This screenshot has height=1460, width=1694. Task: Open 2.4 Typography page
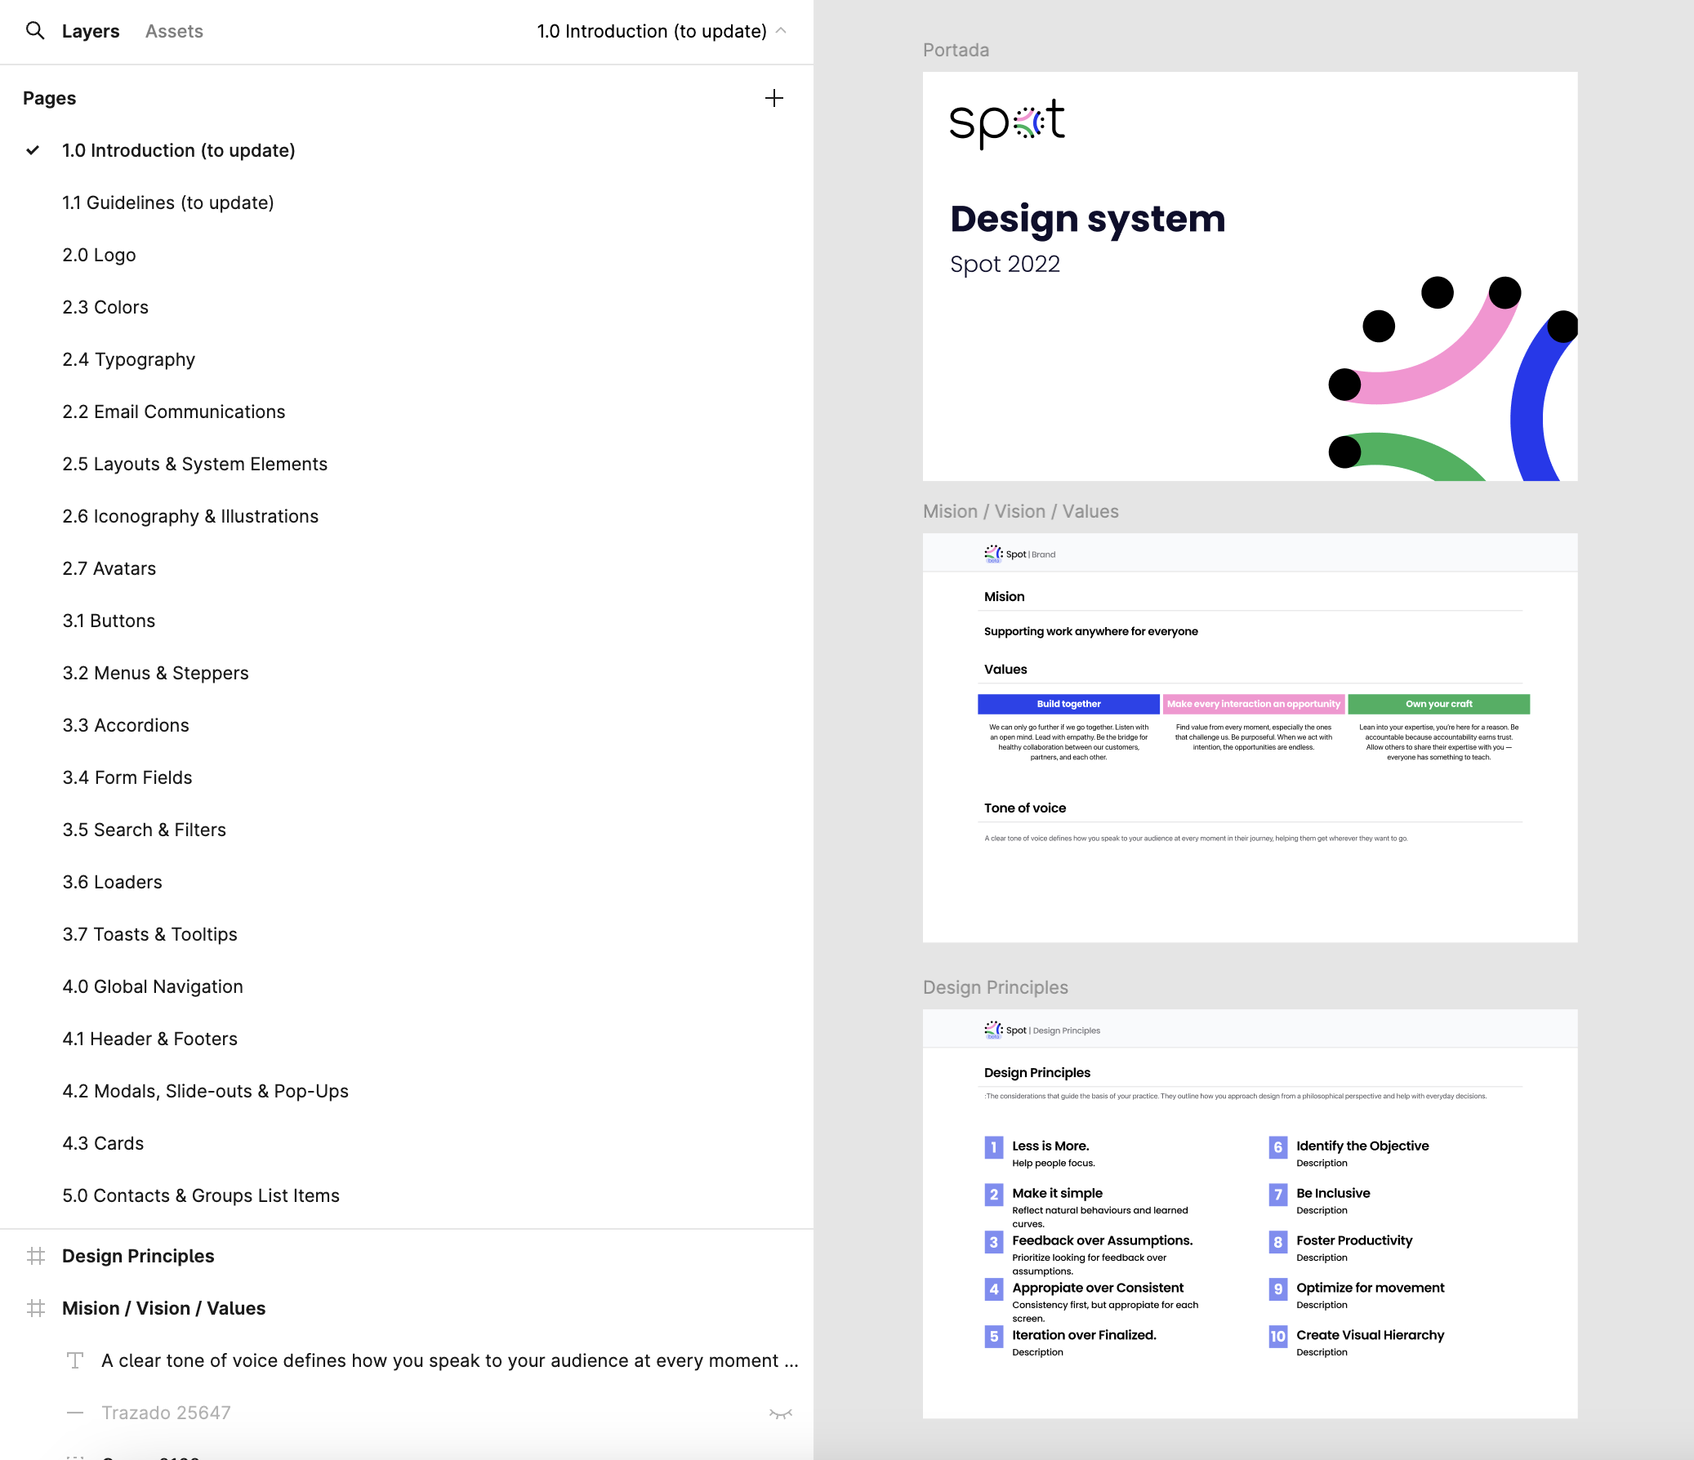(128, 359)
